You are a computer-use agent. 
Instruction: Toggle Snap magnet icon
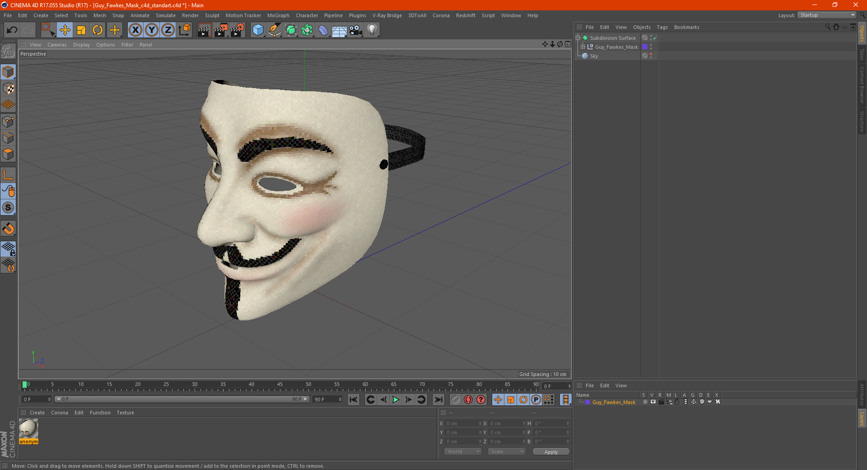point(8,229)
